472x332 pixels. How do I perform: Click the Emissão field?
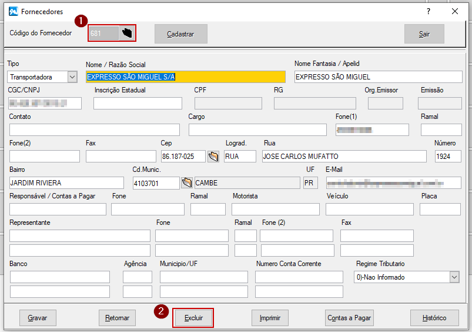tap(440, 104)
